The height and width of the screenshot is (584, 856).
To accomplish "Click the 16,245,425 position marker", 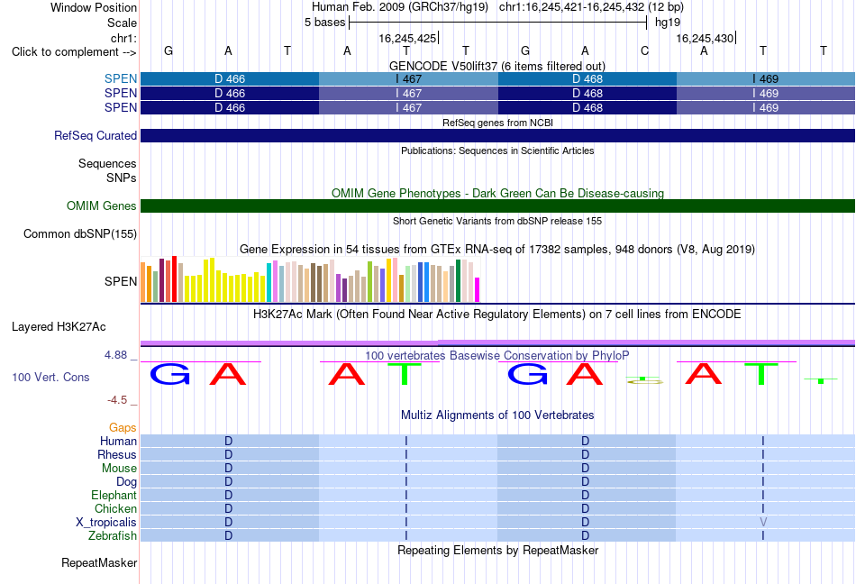I will click(408, 38).
